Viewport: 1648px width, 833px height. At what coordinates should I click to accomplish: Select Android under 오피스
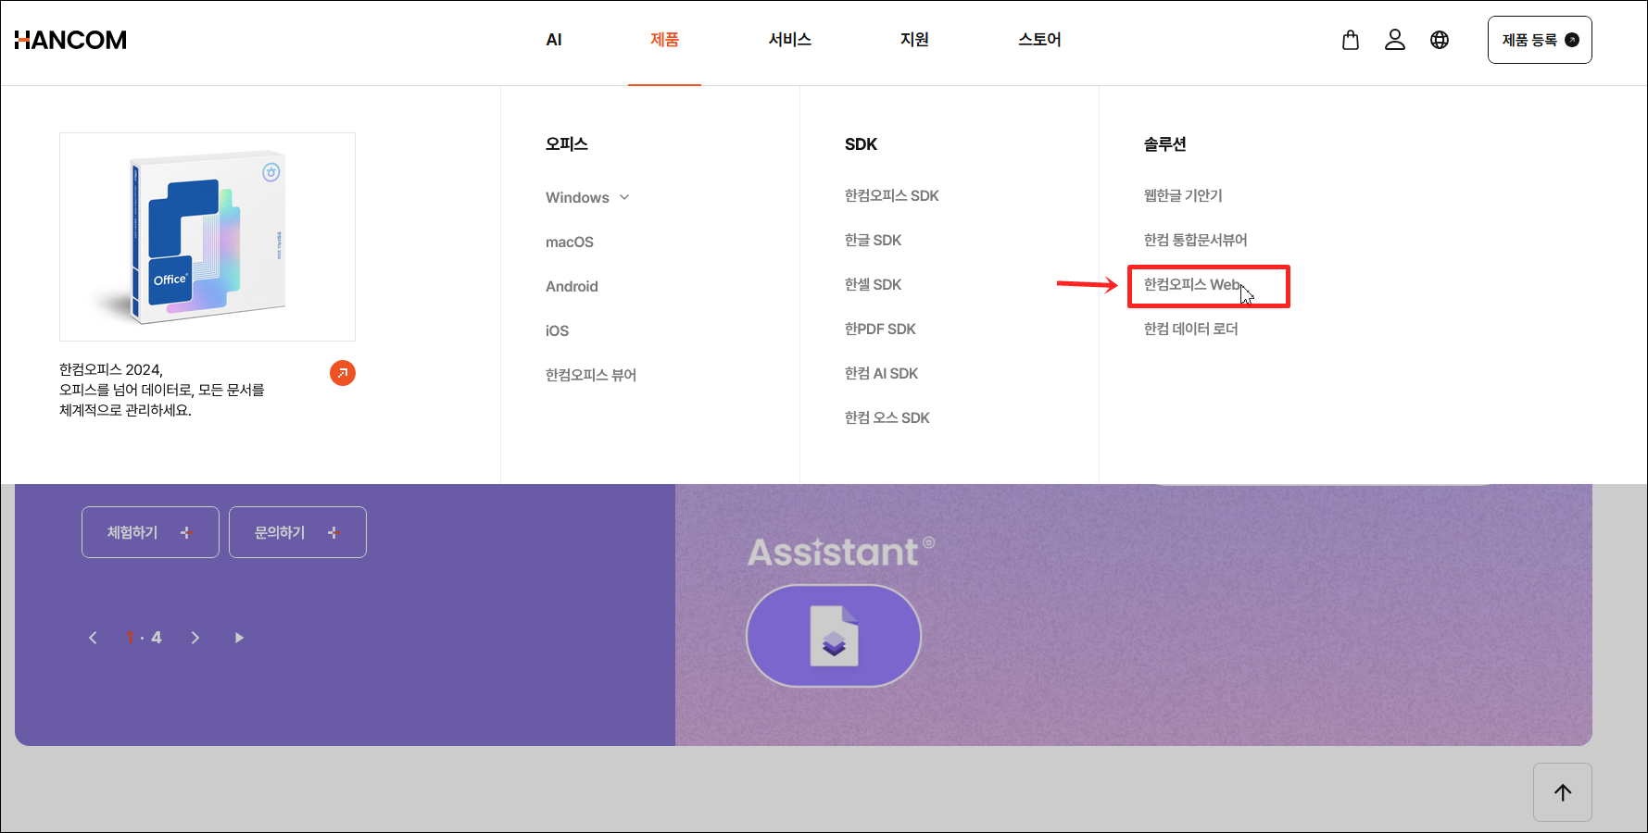pyautogui.click(x=572, y=286)
